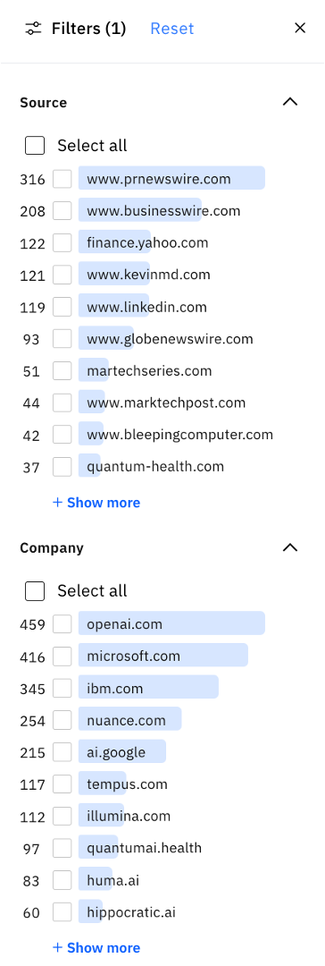Image resolution: width=325 pixels, height=966 pixels.
Task: Close the filters panel with X
Action: click(300, 29)
